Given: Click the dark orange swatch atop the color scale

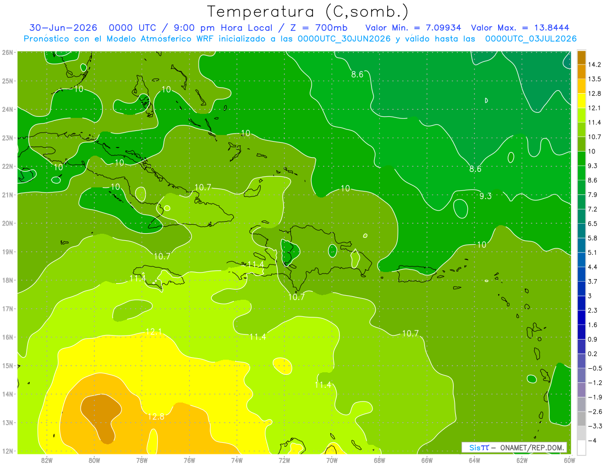Looking at the screenshot, I should [x=581, y=57].
